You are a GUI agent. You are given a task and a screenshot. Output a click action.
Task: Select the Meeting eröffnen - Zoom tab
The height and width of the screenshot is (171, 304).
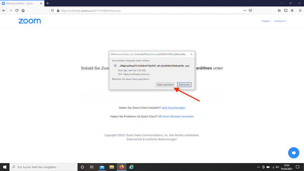point(21,3)
